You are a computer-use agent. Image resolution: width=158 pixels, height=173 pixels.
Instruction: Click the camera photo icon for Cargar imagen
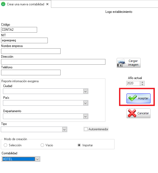tap(121, 63)
